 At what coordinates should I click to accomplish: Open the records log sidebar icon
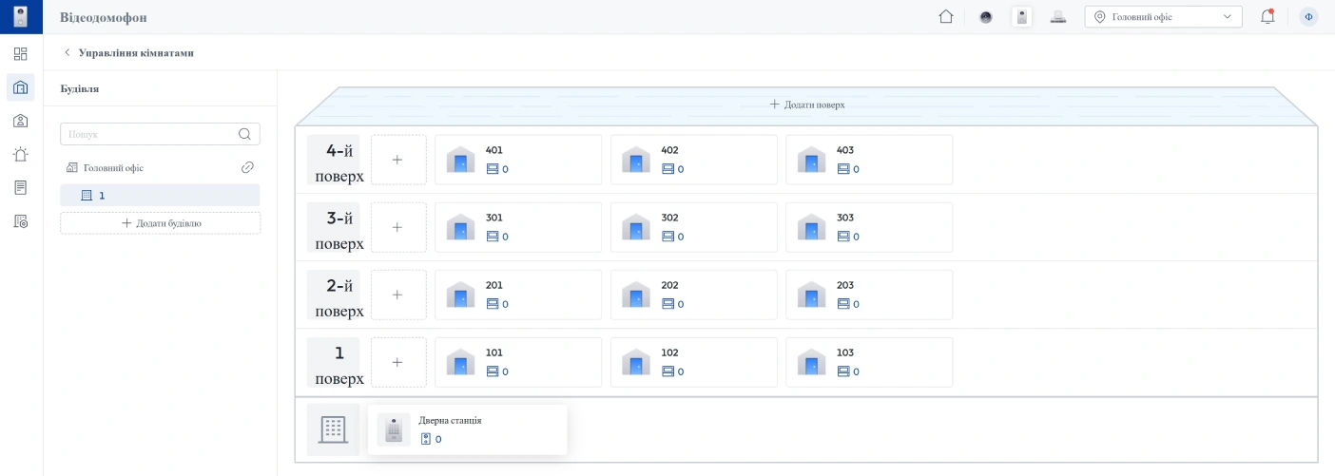point(21,187)
